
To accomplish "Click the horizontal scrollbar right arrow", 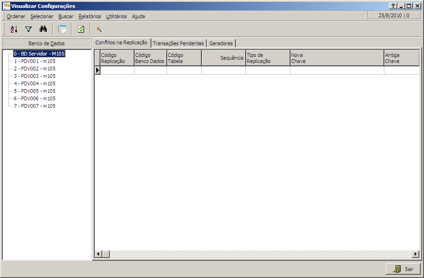I will (x=416, y=254).
